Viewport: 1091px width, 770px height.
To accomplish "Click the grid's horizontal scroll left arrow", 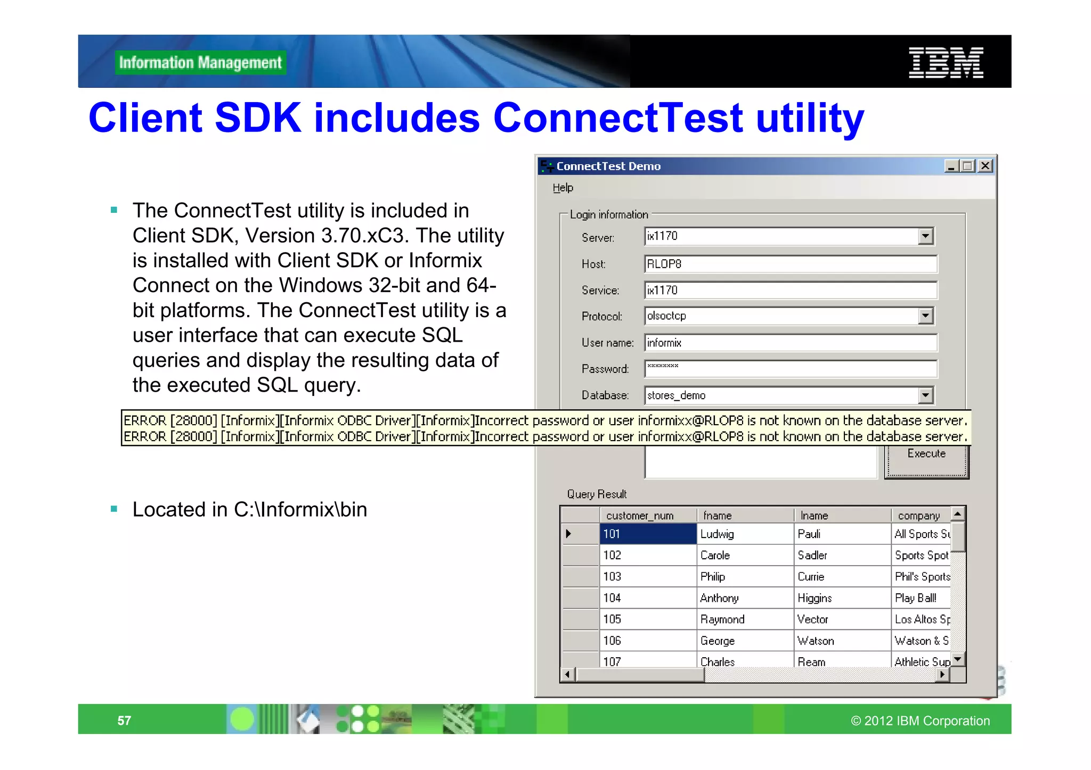I will [568, 675].
